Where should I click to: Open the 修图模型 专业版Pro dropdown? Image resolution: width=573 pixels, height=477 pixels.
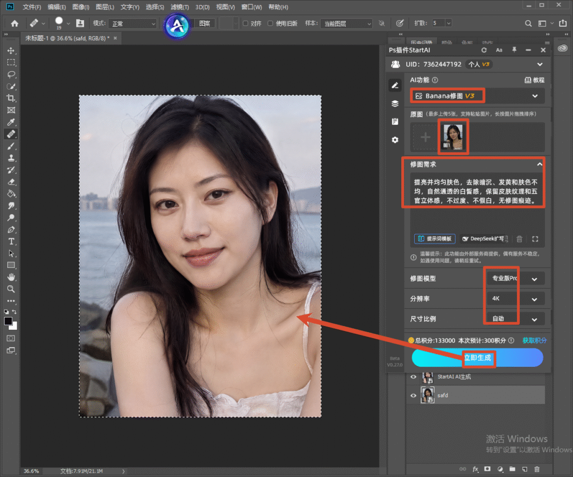coord(515,278)
